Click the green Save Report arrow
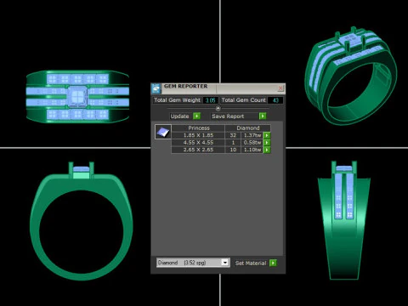408x306 pixels. click(x=263, y=116)
